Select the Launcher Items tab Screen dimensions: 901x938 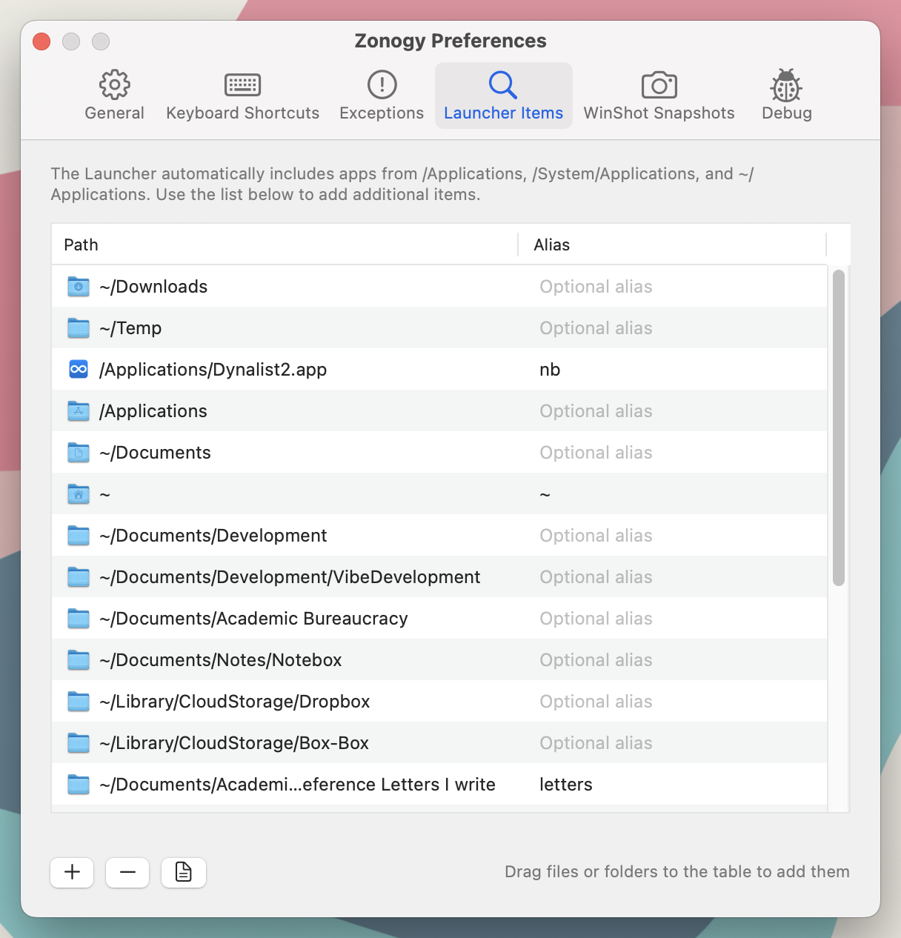point(503,96)
